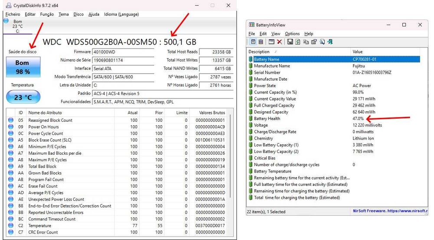
Task: Click the exit door icon in the toolbar
Action: [x=330, y=42]
